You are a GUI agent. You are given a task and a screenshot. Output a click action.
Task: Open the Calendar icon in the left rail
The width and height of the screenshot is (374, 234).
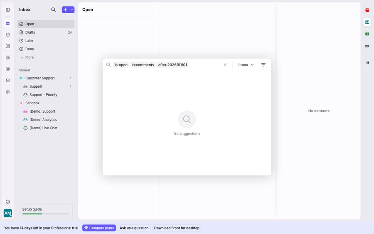coord(7,34)
